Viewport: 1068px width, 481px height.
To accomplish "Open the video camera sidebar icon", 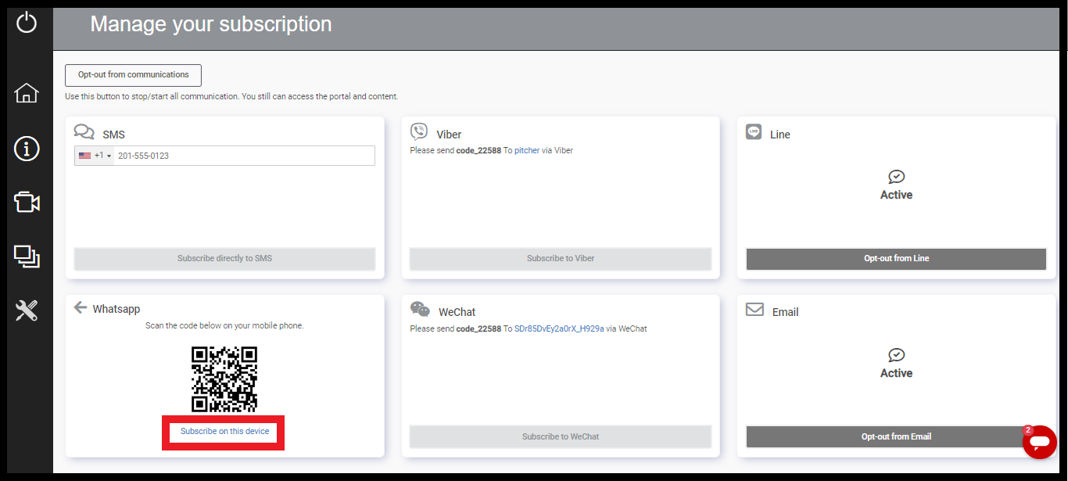I will click(x=27, y=203).
